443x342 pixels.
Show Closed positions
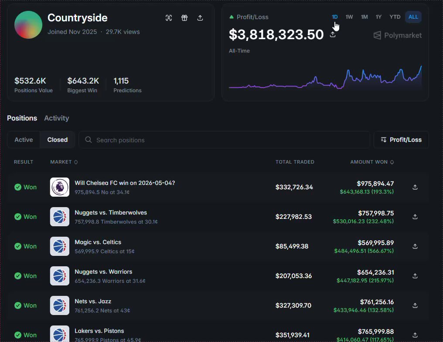point(58,140)
